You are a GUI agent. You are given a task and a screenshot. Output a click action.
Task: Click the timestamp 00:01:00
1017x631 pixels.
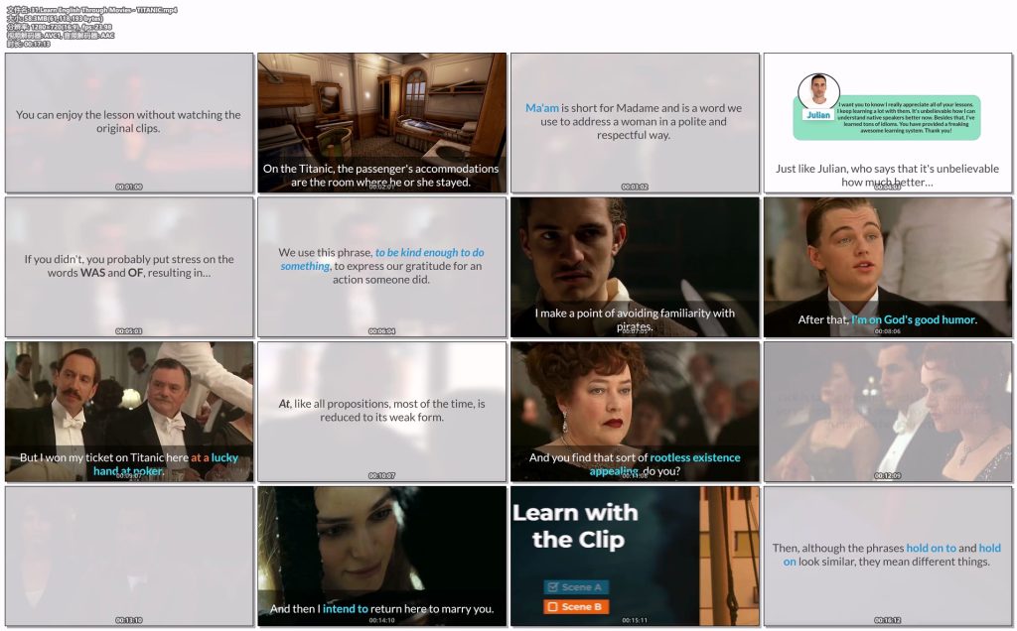[x=129, y=187]
